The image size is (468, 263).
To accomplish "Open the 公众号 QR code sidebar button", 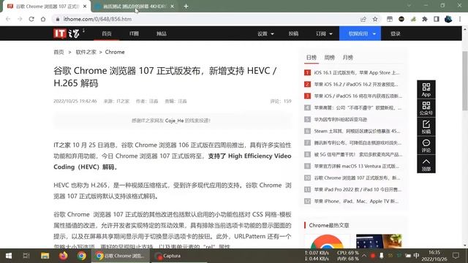I will 426,108.
